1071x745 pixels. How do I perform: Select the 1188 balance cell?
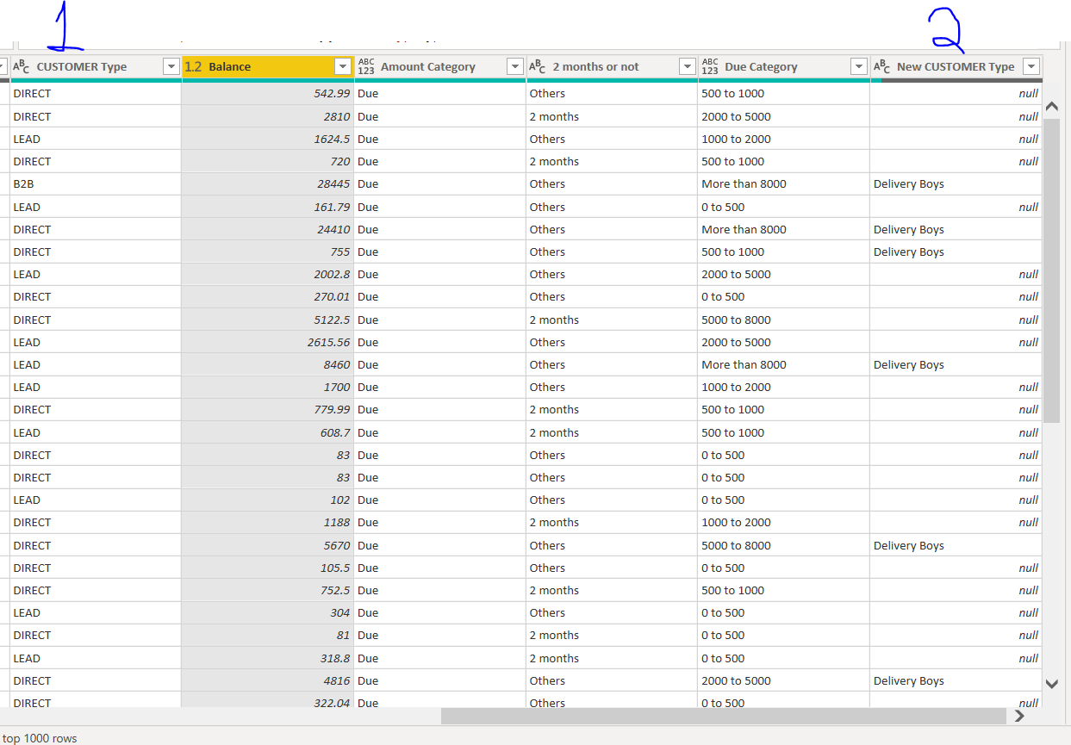tap(268, 522)
